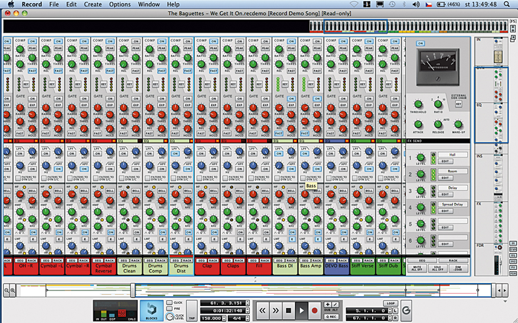Click the Q REC button
The height and width of the screenshot is (323, 518).
[331, 317]
